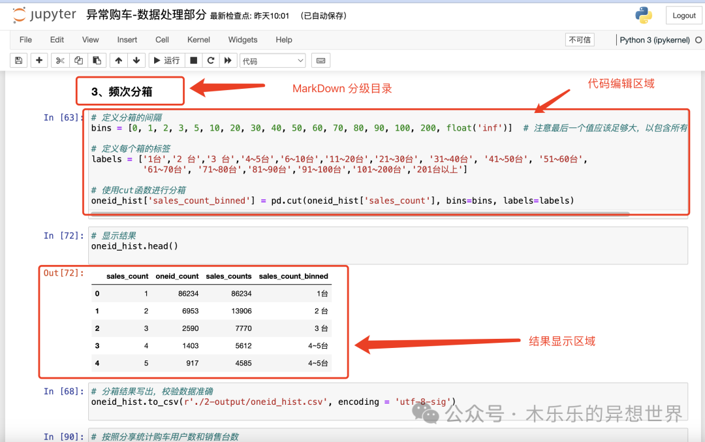
Task: Open the File menu
Action: pyautogui.click(x=25, y=40)
